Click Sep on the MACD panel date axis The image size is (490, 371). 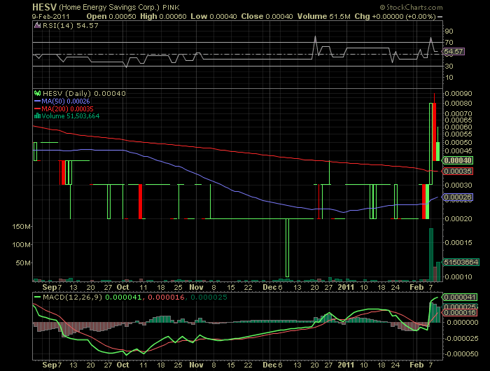tap(50, 365)
